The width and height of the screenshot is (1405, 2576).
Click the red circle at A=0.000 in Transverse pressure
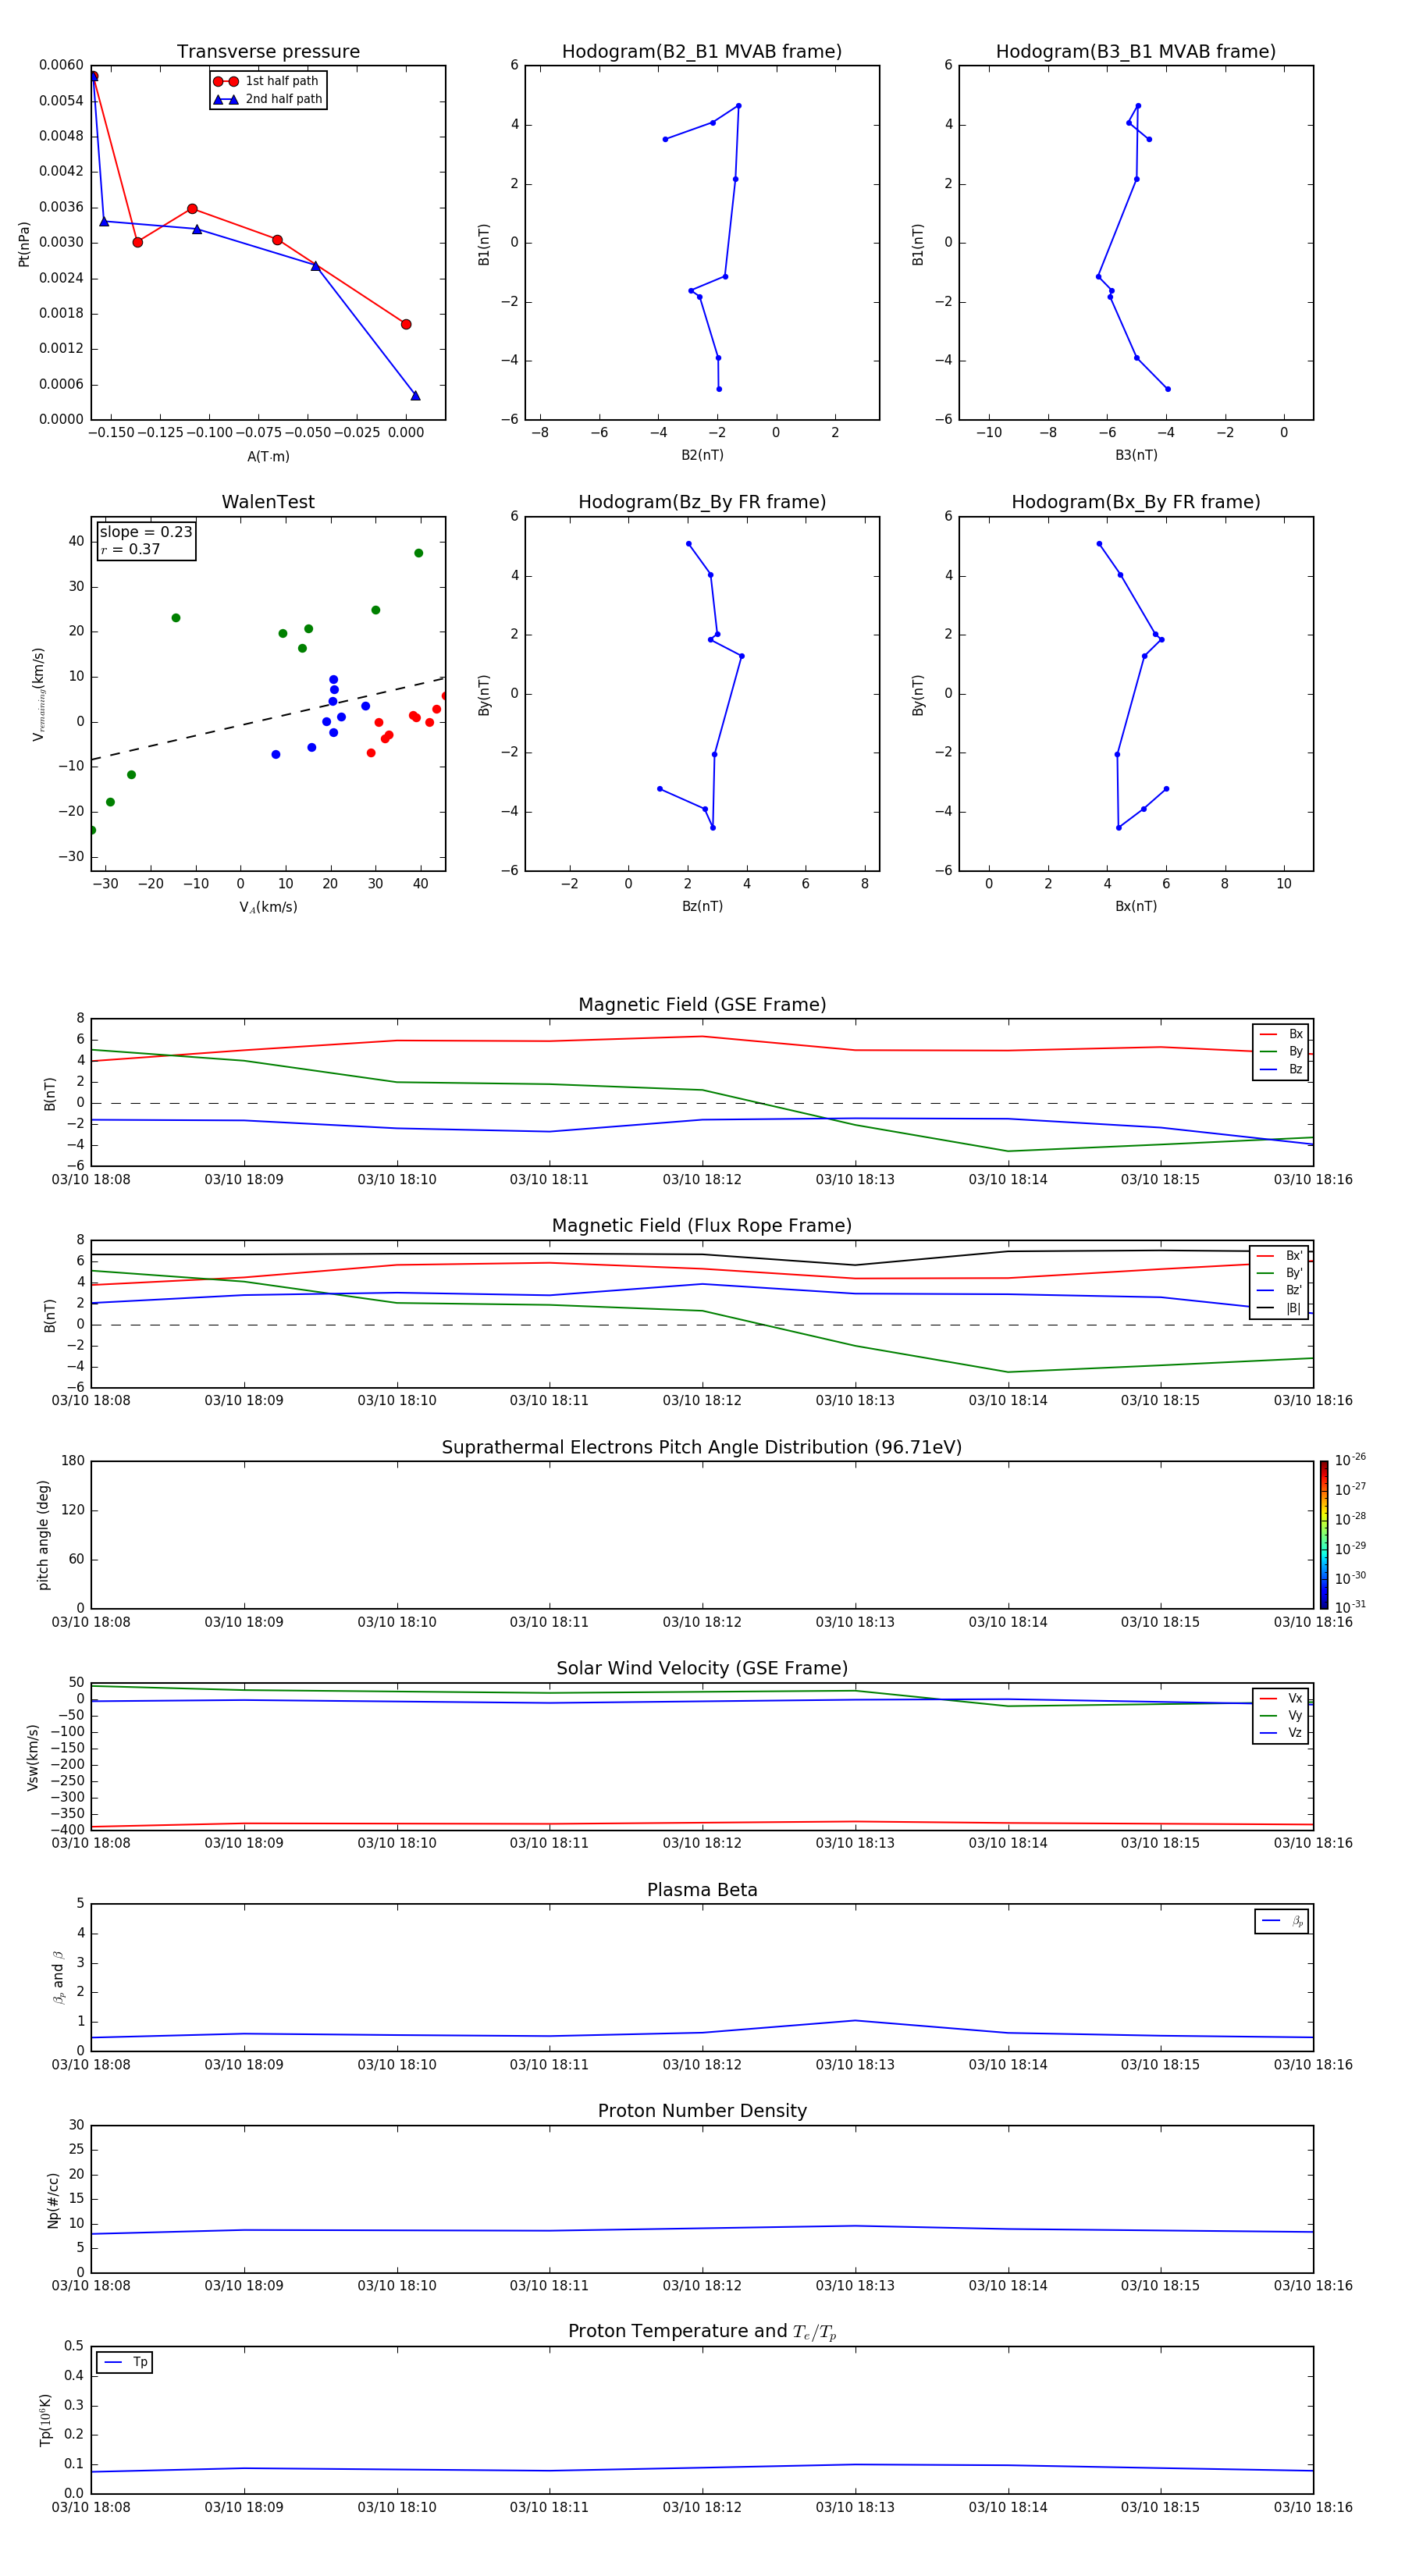[406, 324]
